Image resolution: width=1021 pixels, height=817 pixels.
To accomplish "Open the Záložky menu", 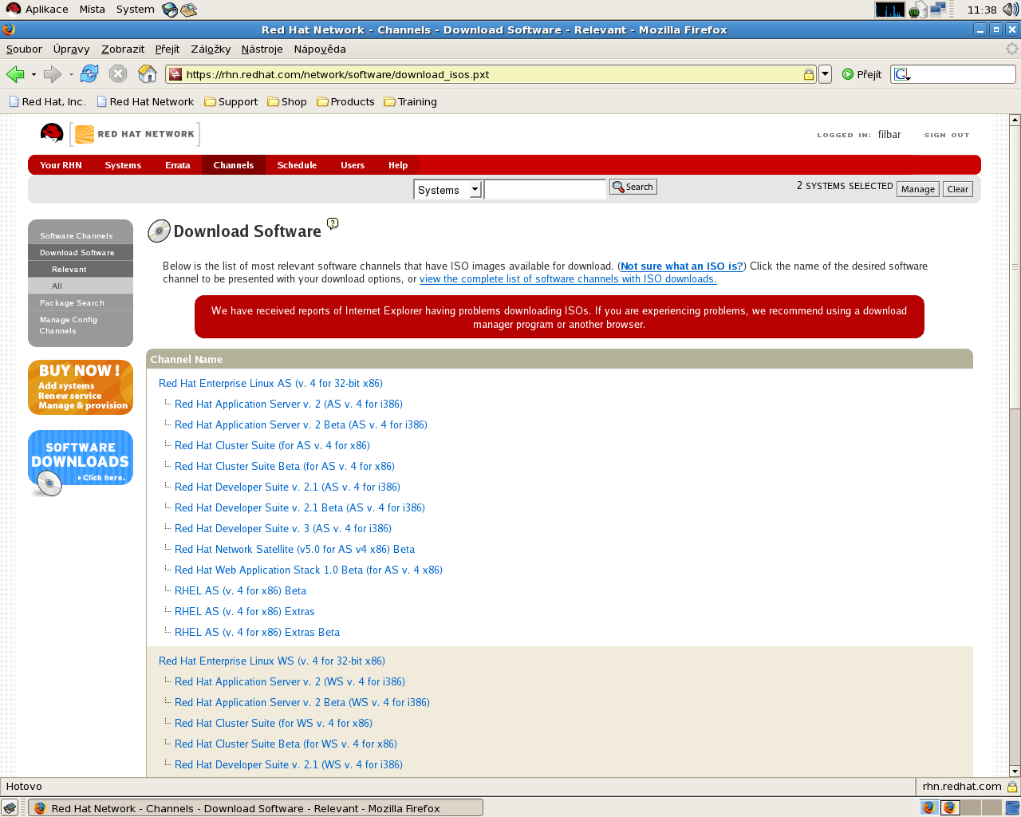I will [211, 49].
